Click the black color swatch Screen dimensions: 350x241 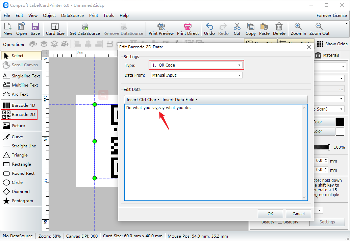(x=340, y=122)
